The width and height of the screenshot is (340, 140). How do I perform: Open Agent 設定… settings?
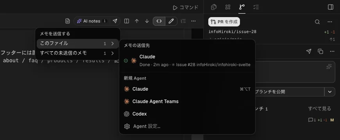[x=187, y=126]
